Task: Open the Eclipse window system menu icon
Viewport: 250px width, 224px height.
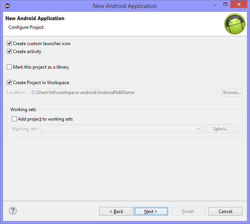Action: 7,6
